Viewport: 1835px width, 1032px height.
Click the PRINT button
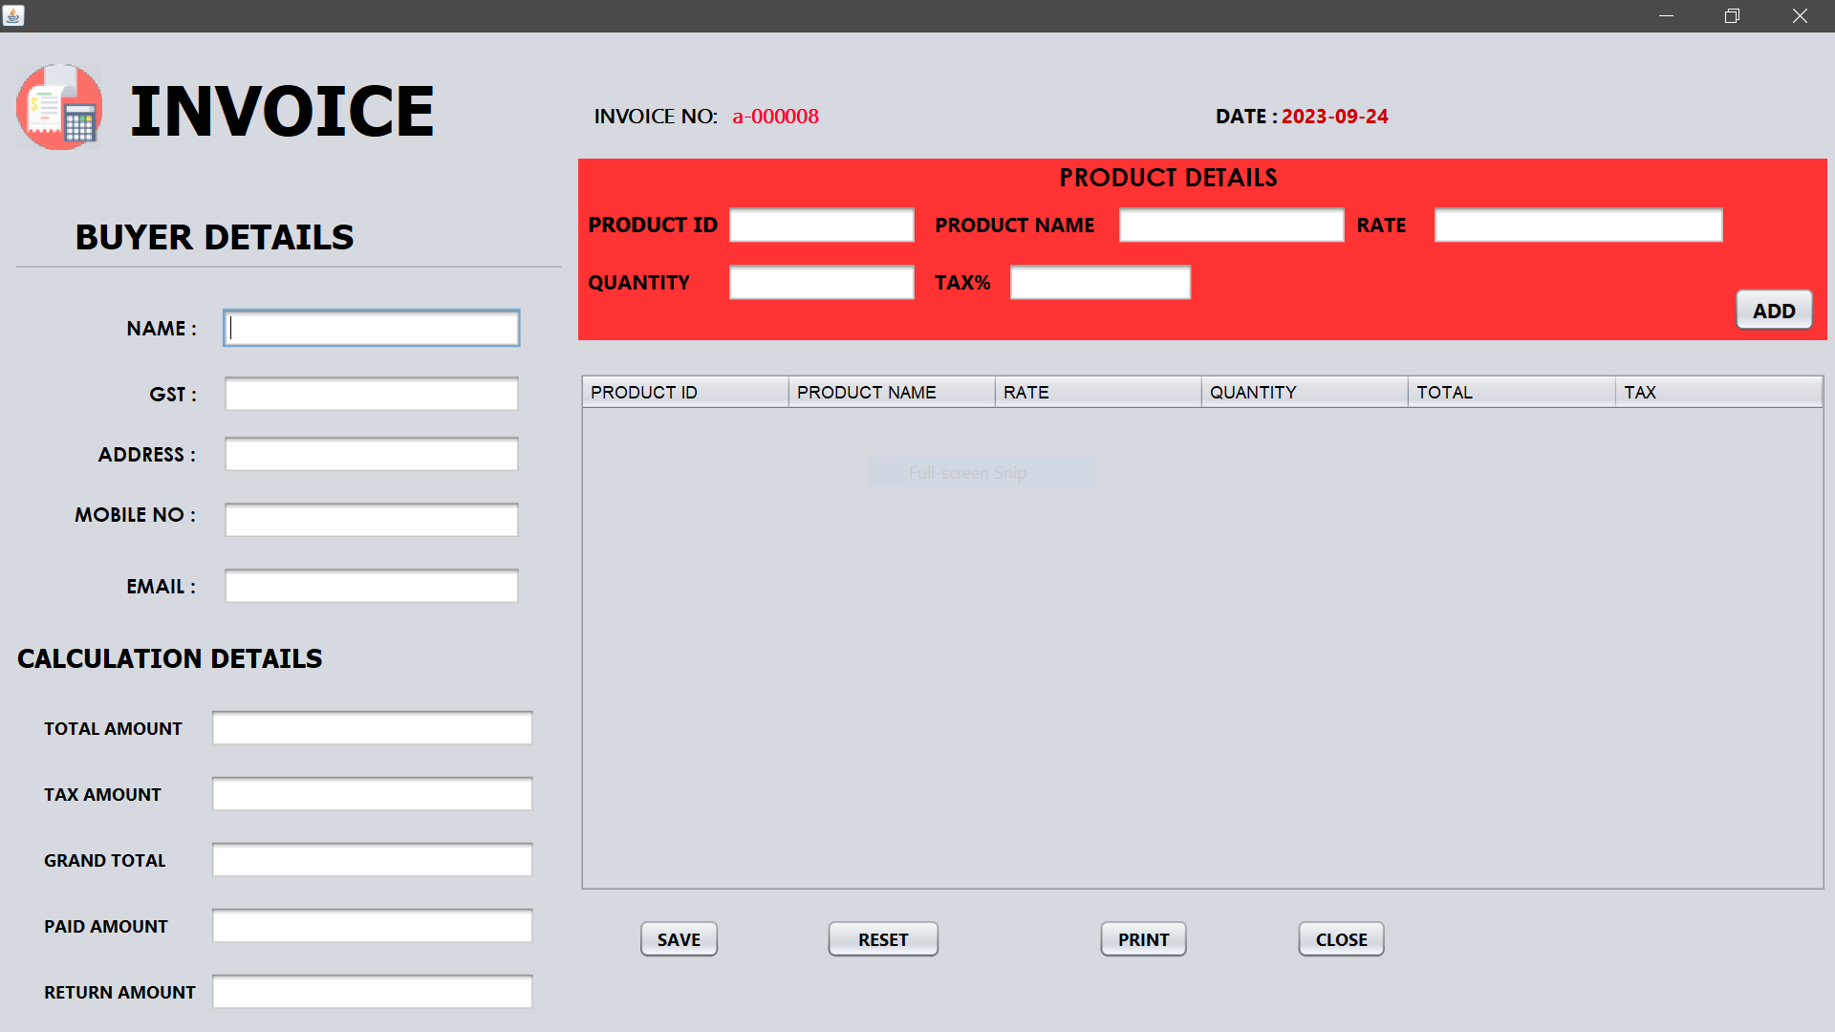click(x=1143, y=938)
